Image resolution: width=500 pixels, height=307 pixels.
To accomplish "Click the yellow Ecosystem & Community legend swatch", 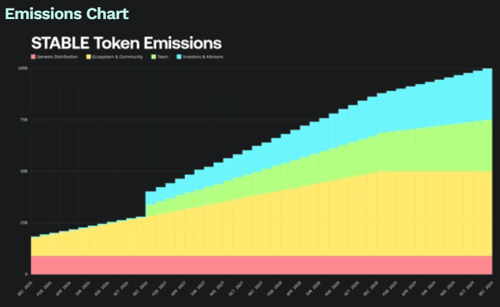I will 88,56.
